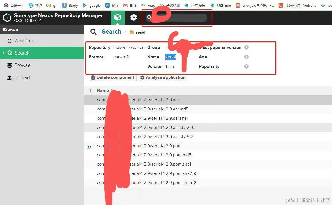Open the Browse cube icon in header
This screenshot has height=205, width=332.
(118, 17)
